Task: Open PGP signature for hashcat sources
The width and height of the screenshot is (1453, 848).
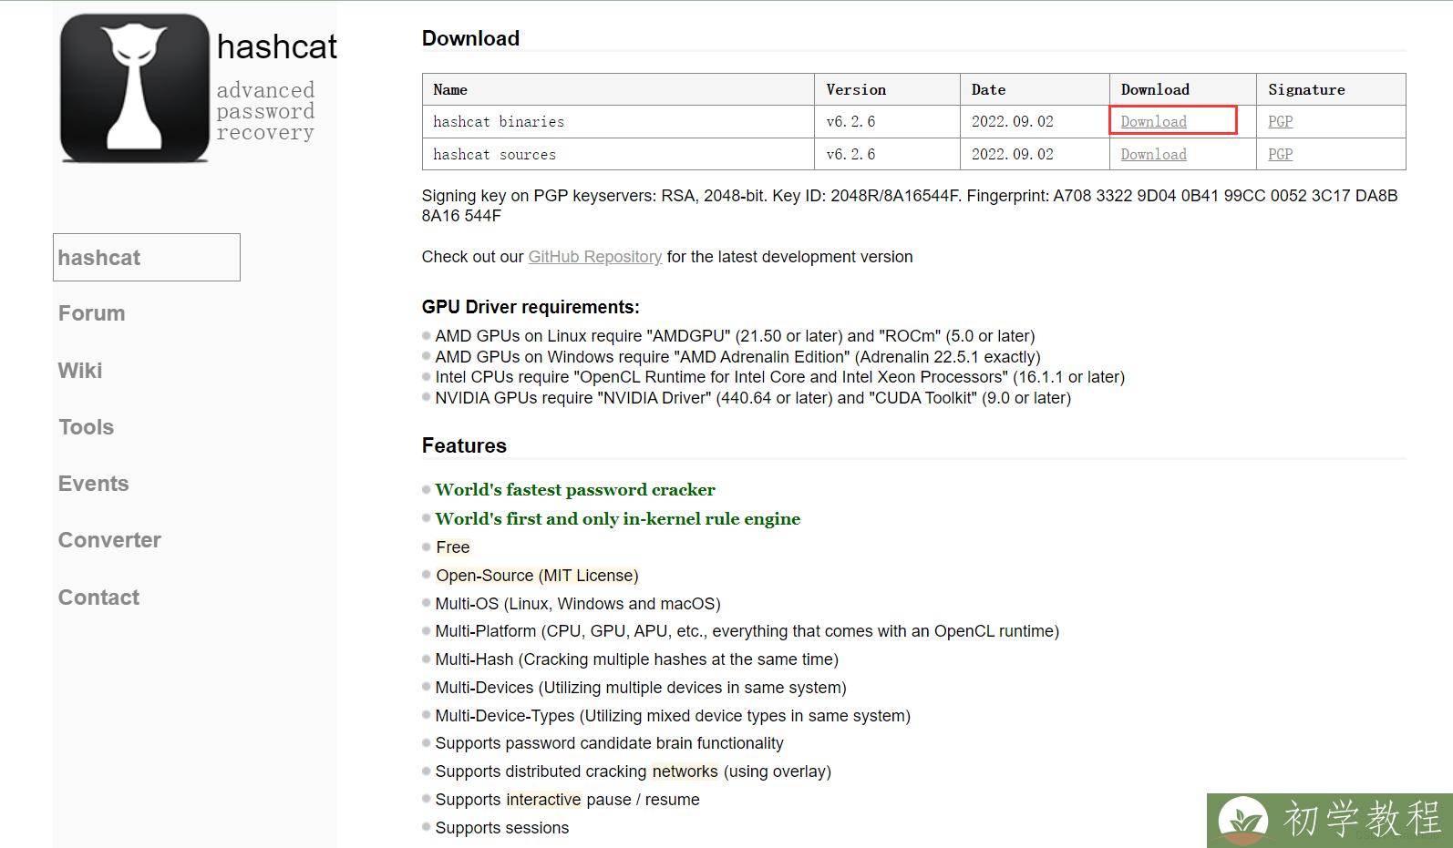Action: click(1280, 154)
